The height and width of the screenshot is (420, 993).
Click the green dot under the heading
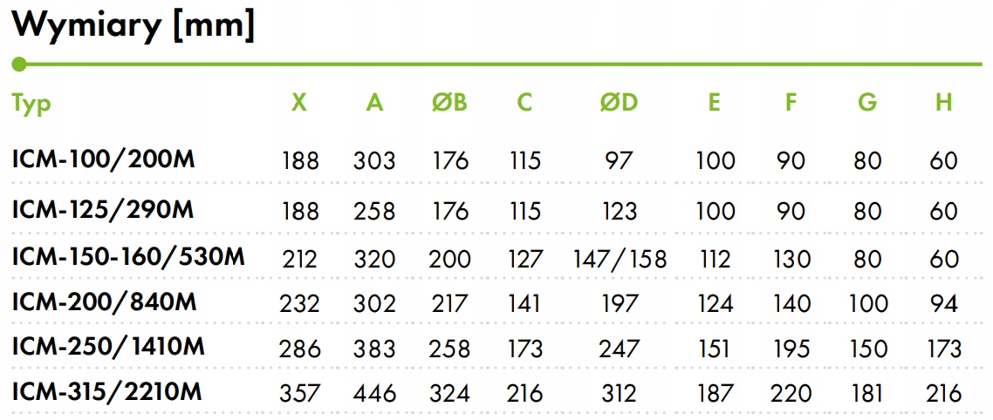tap(19, 64)
